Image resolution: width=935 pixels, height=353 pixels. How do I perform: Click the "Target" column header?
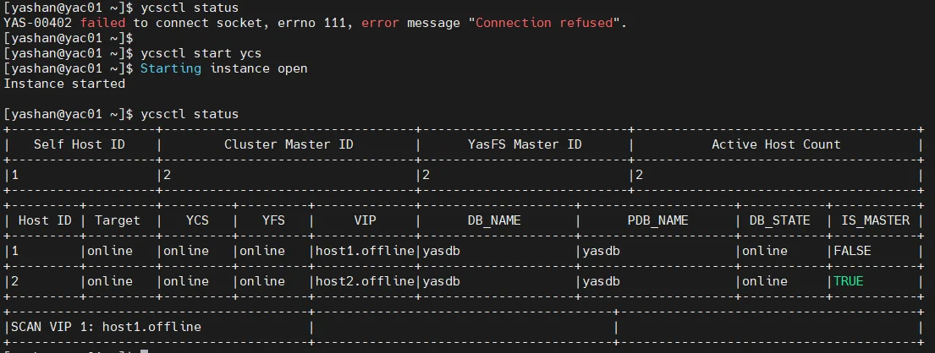[118, 221]
